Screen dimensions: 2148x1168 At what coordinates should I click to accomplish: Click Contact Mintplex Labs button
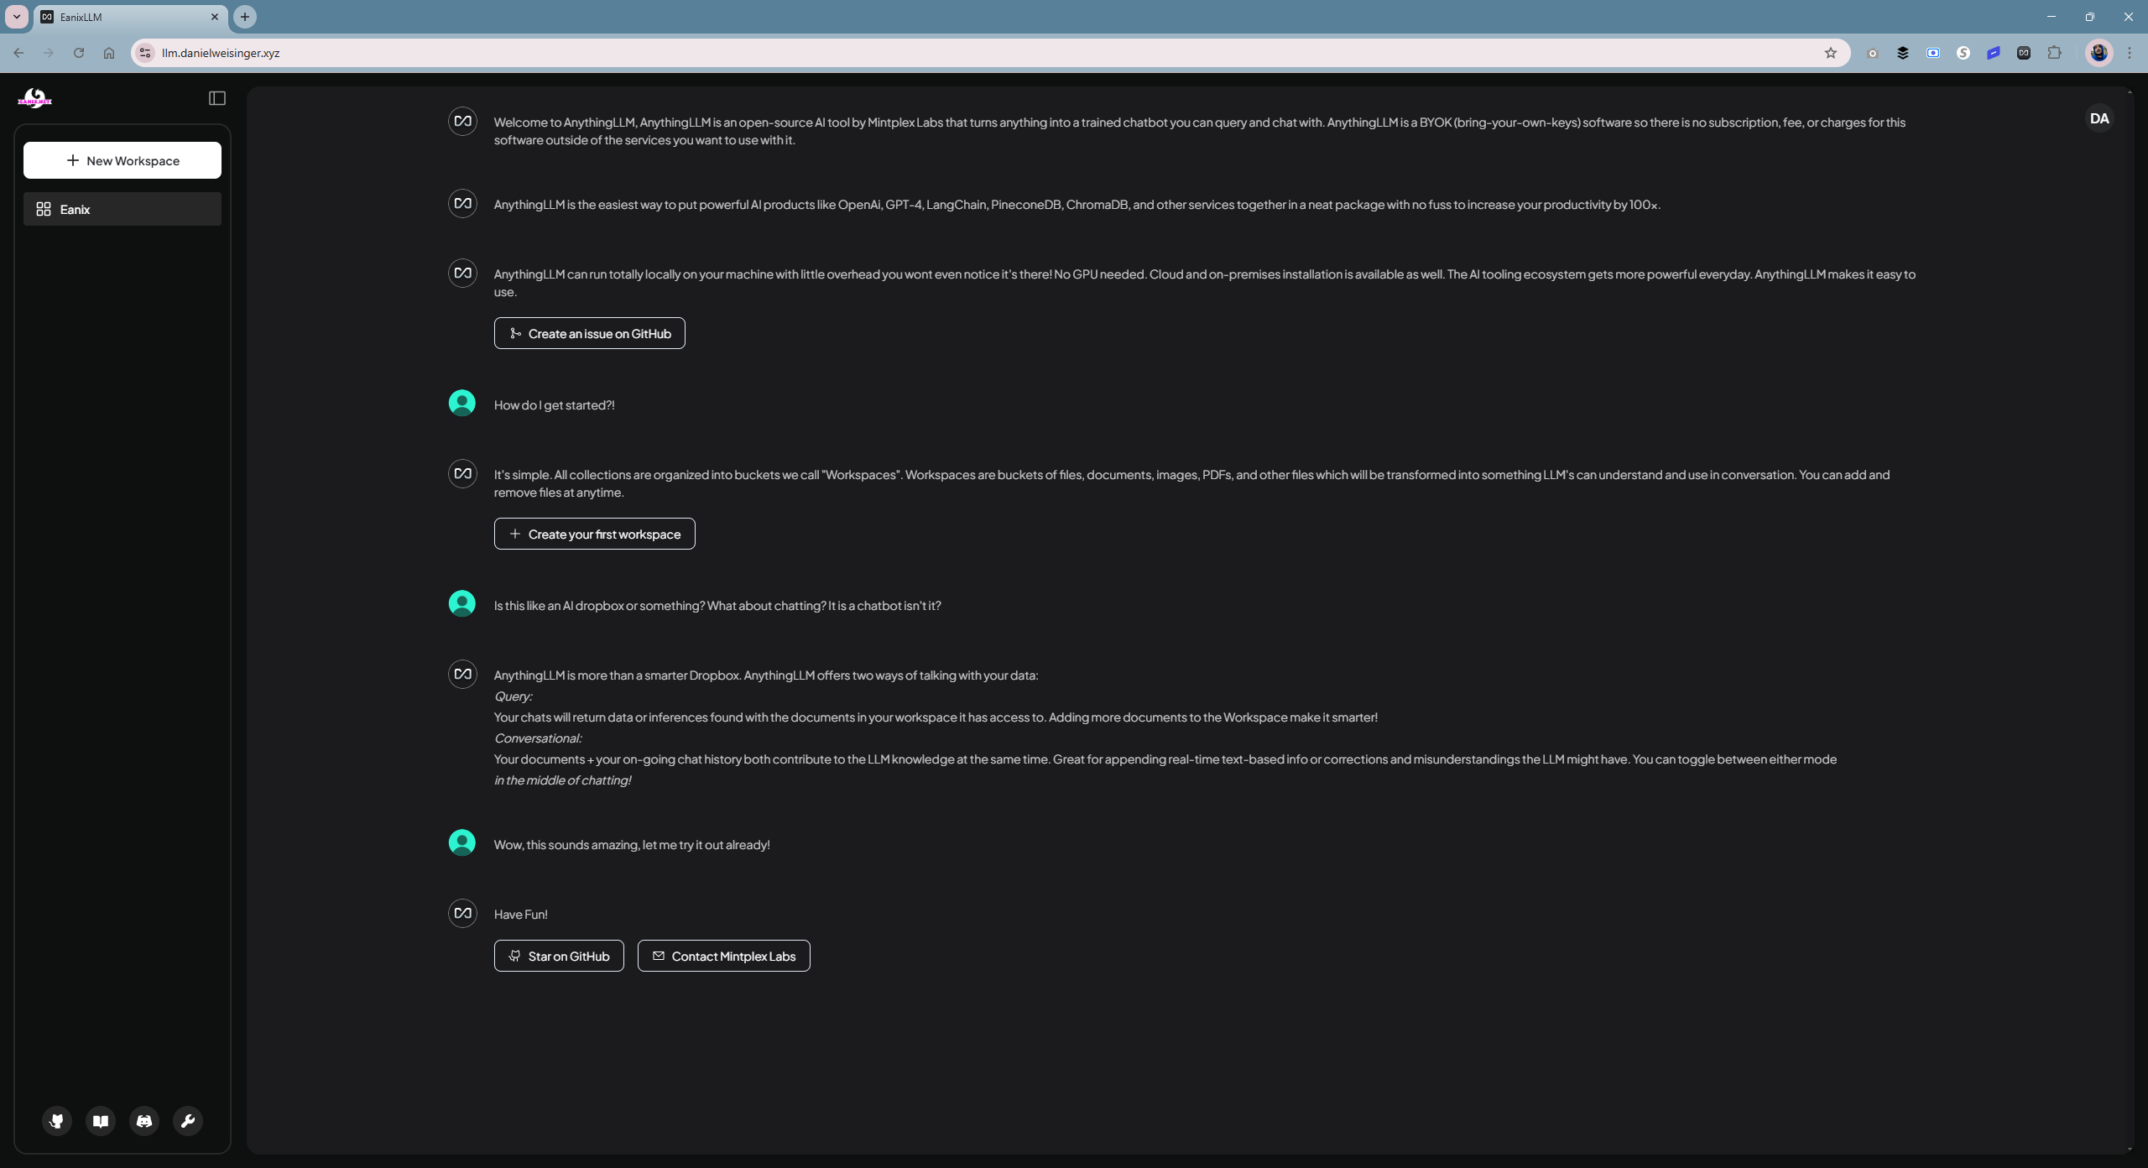pos(723,956)
